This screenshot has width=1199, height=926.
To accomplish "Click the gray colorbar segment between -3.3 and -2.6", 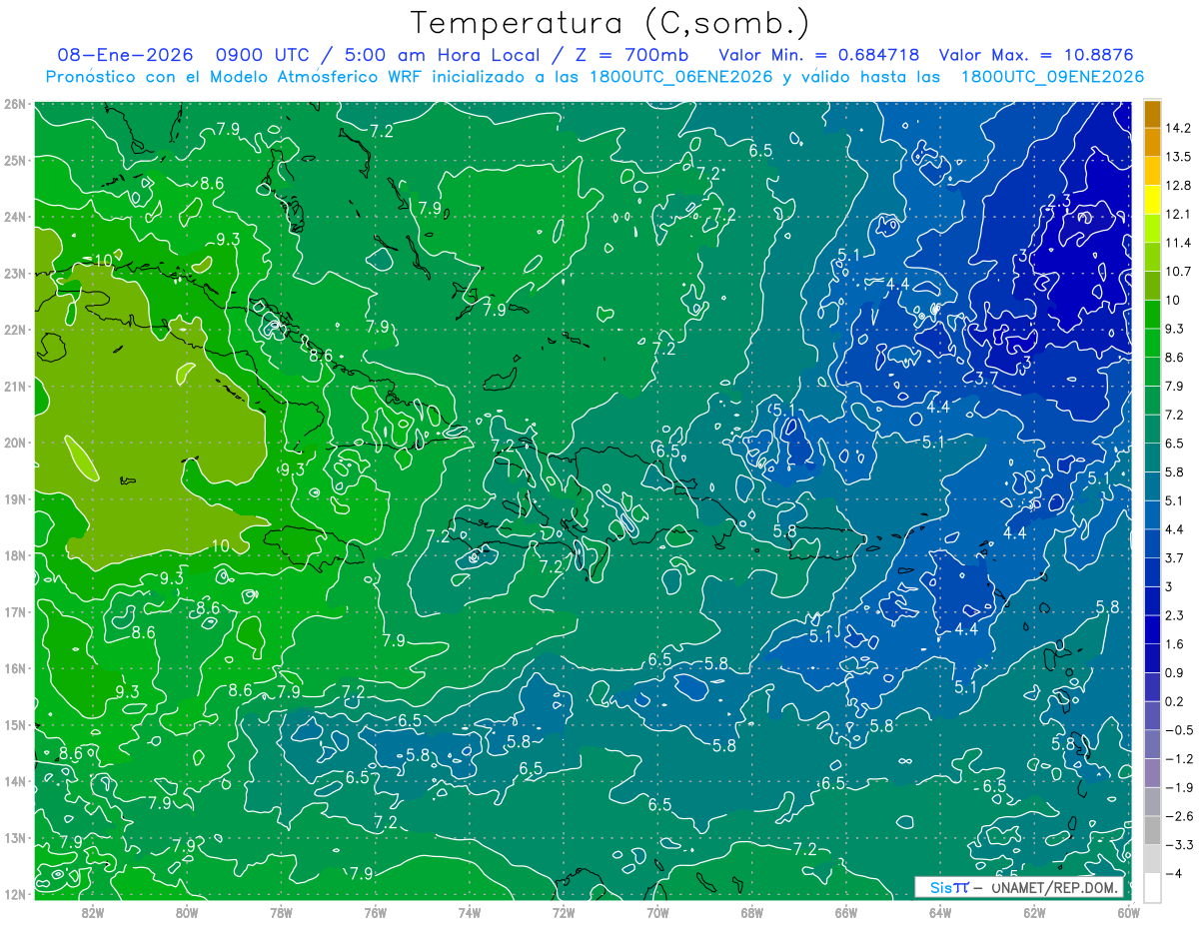I will tap(1152, 831).
